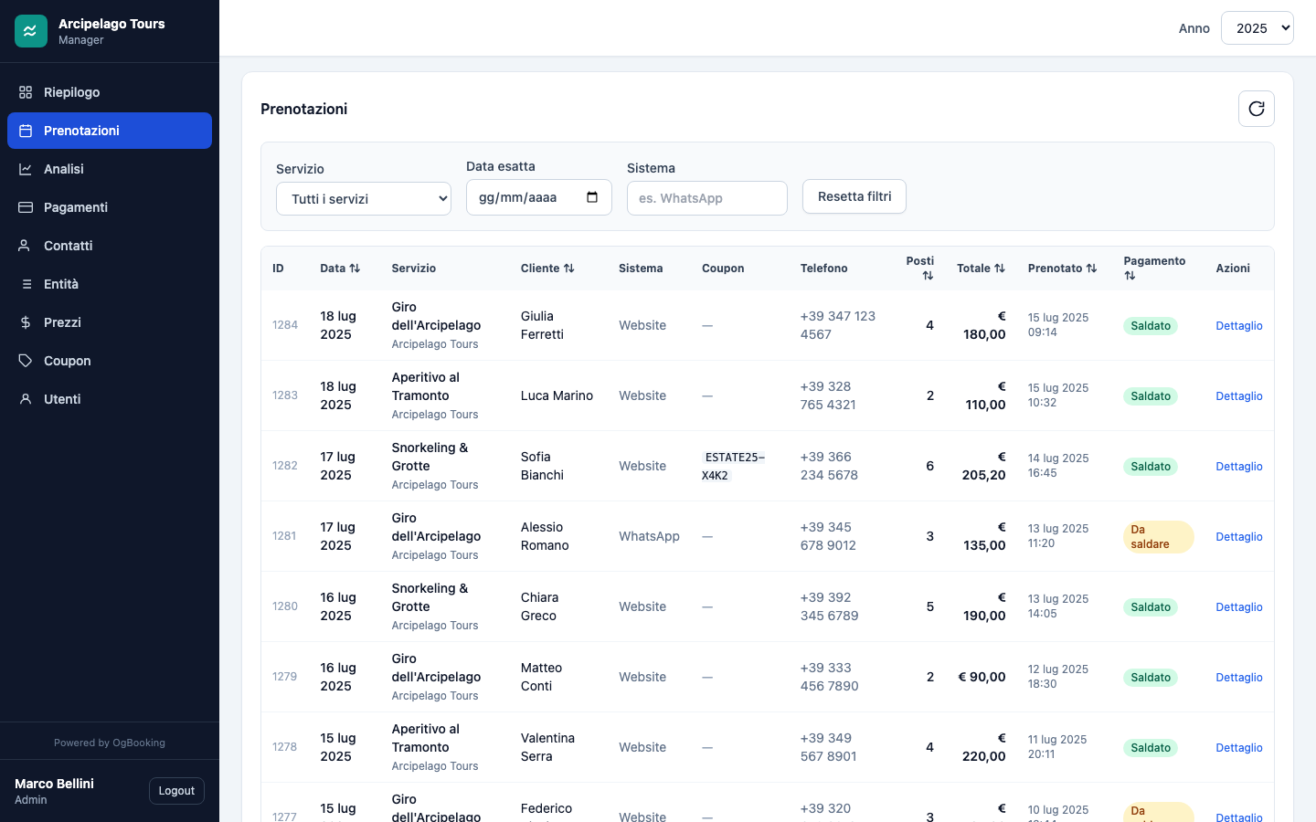Viewport: 1316px width, 822px height.
Task: Click phone number +39 347 123 4567
Action: pos(837,325)
